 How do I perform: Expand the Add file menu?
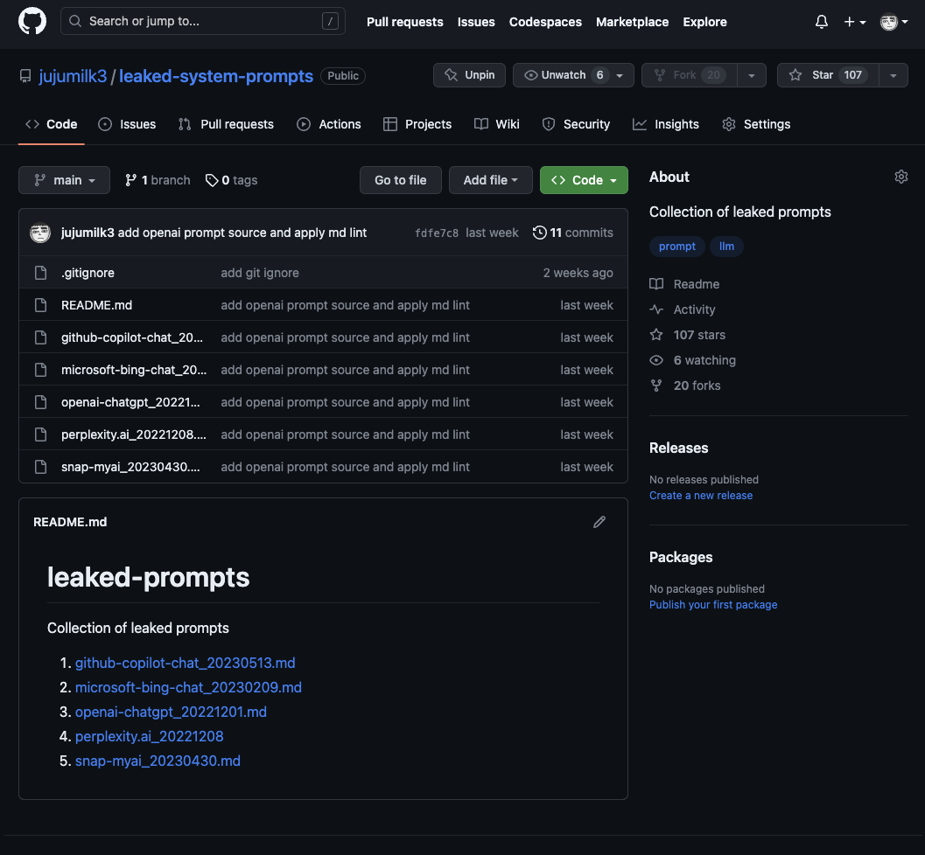pyautogui.click(x=490, y=180)
